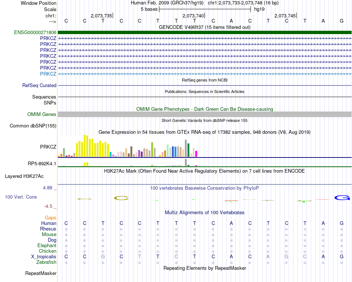Click the olive C conservation logo letter

pyautogui.click(x=121, y=198)
